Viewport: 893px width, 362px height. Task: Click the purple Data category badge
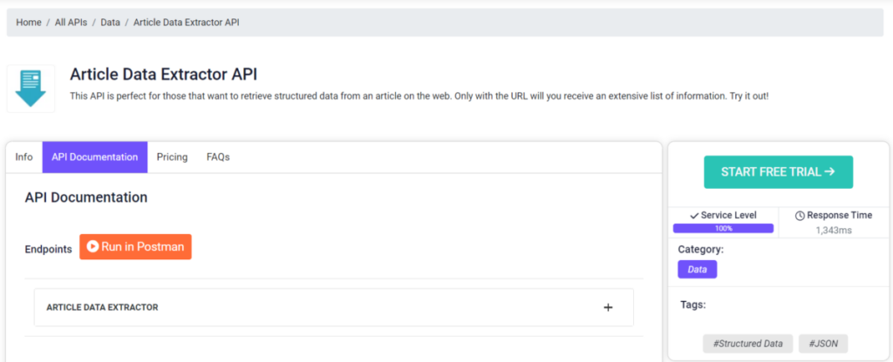click(697, 270)
